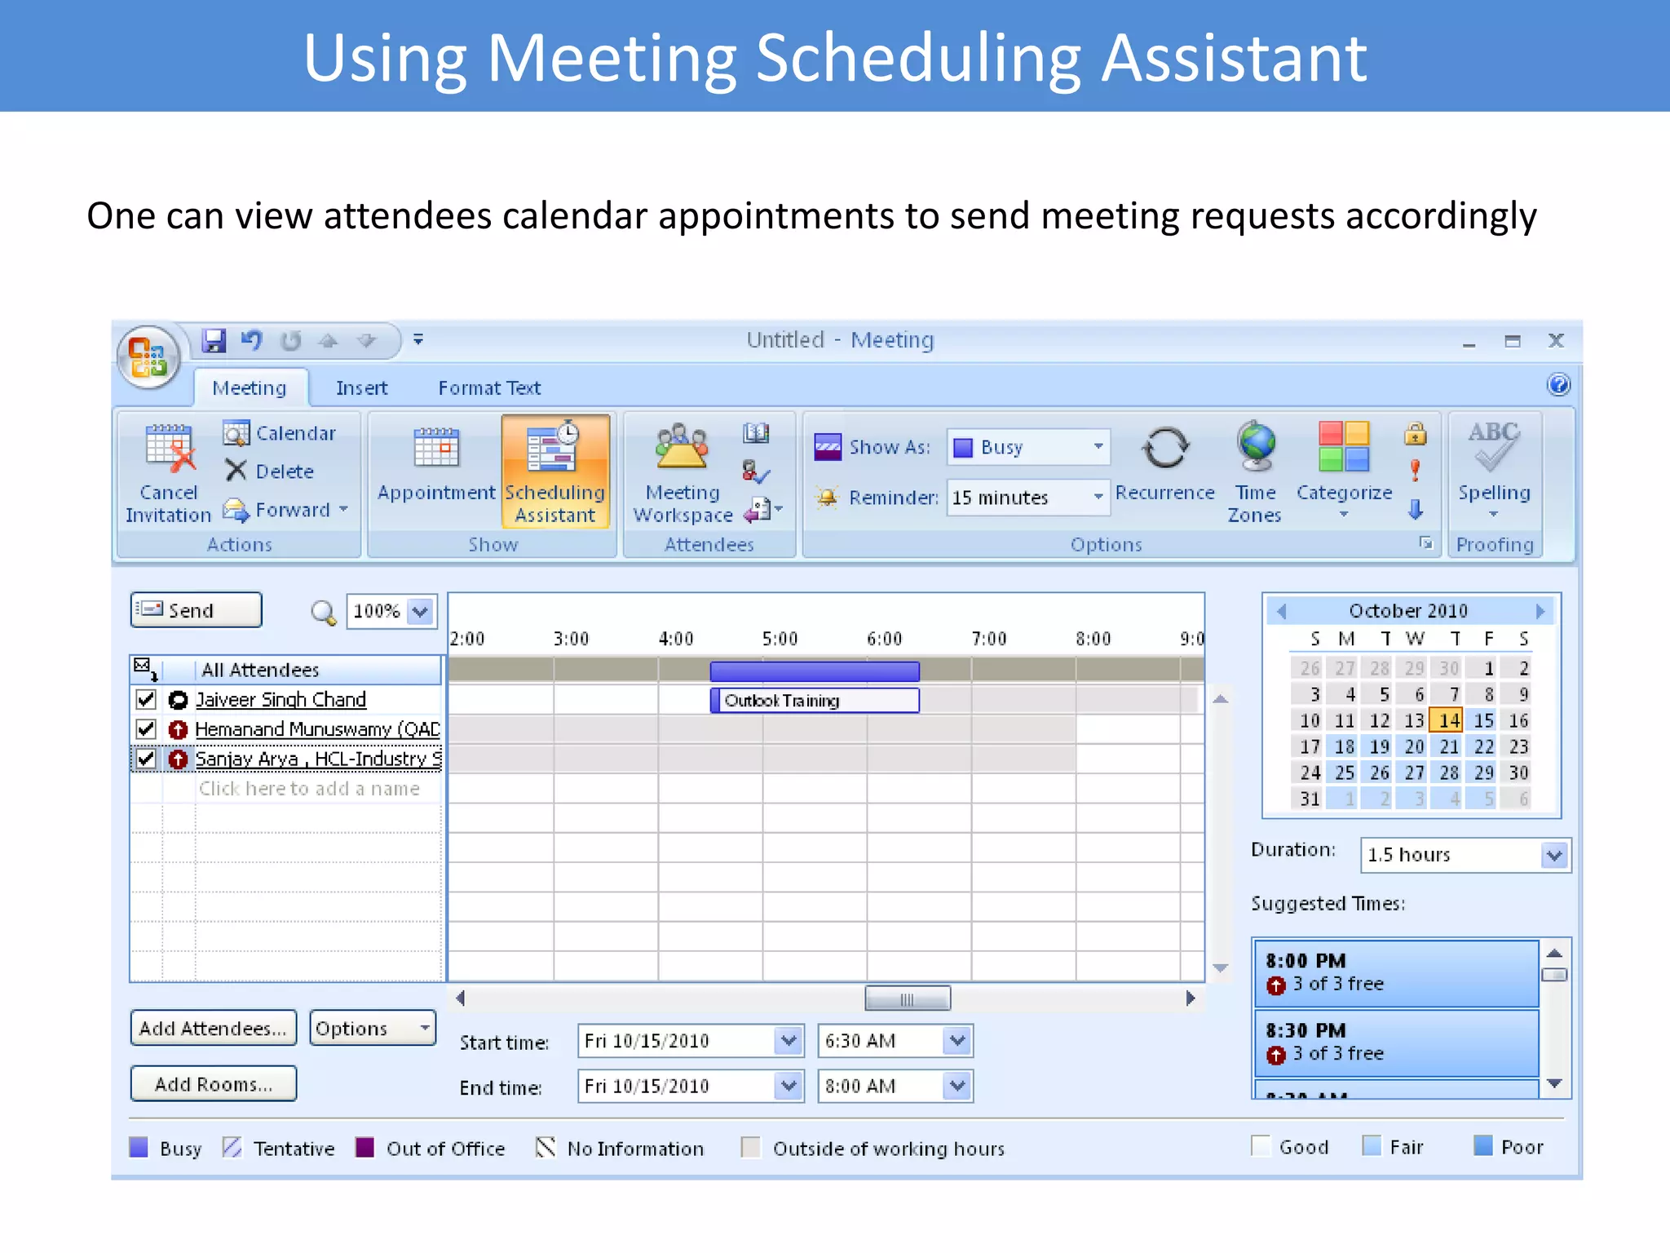Open the 8:00 AM end time dropdown

click(x=957, y=1086)
